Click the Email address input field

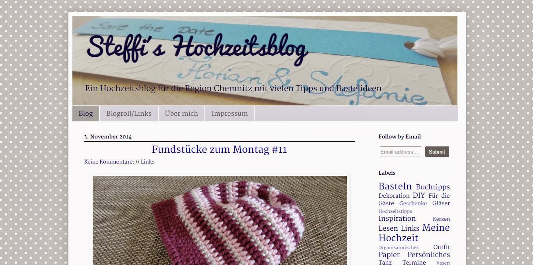400,152
